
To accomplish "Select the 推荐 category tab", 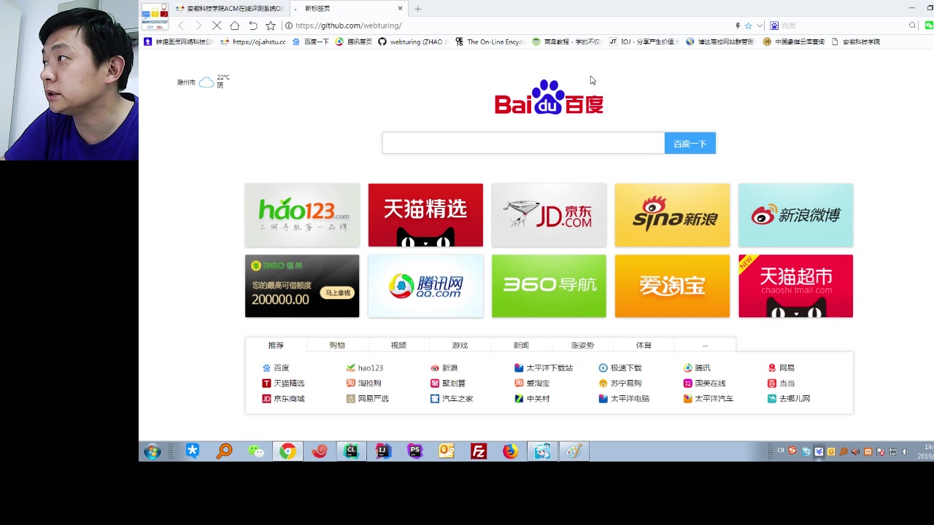I will pyautogui.click(x=276, y=345).
